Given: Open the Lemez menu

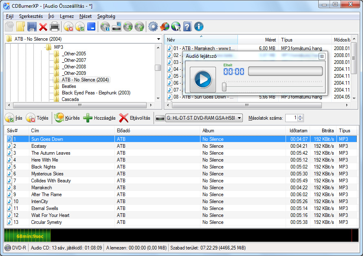Looking at the screenshot, I should point(67,16).
